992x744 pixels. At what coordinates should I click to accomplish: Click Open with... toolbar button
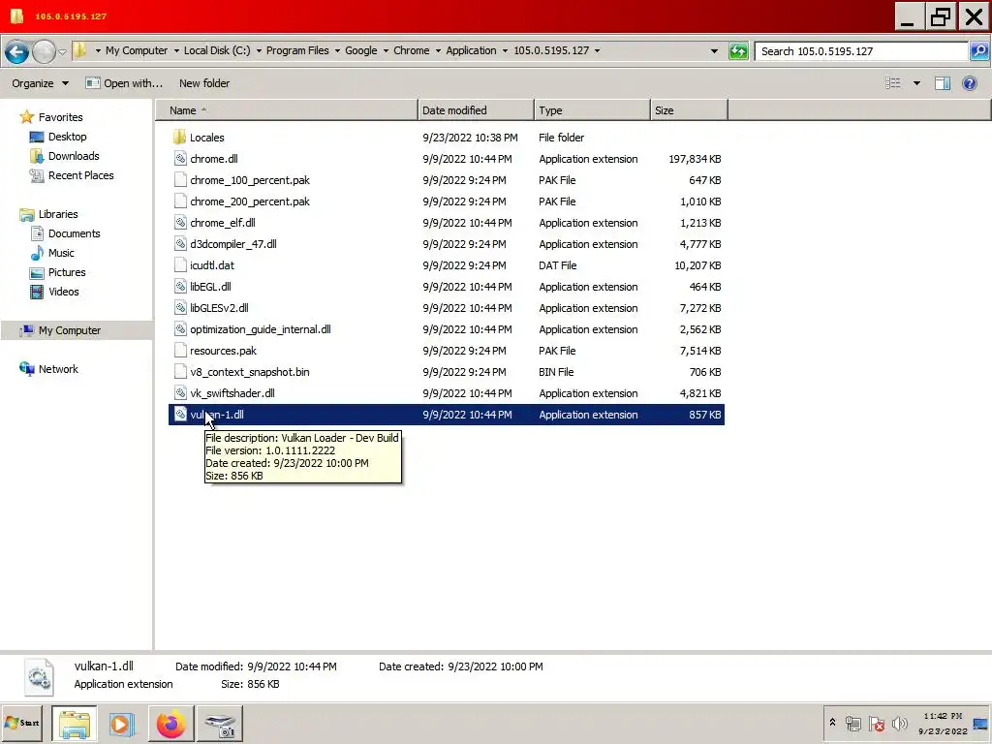(x=124, y=83)
